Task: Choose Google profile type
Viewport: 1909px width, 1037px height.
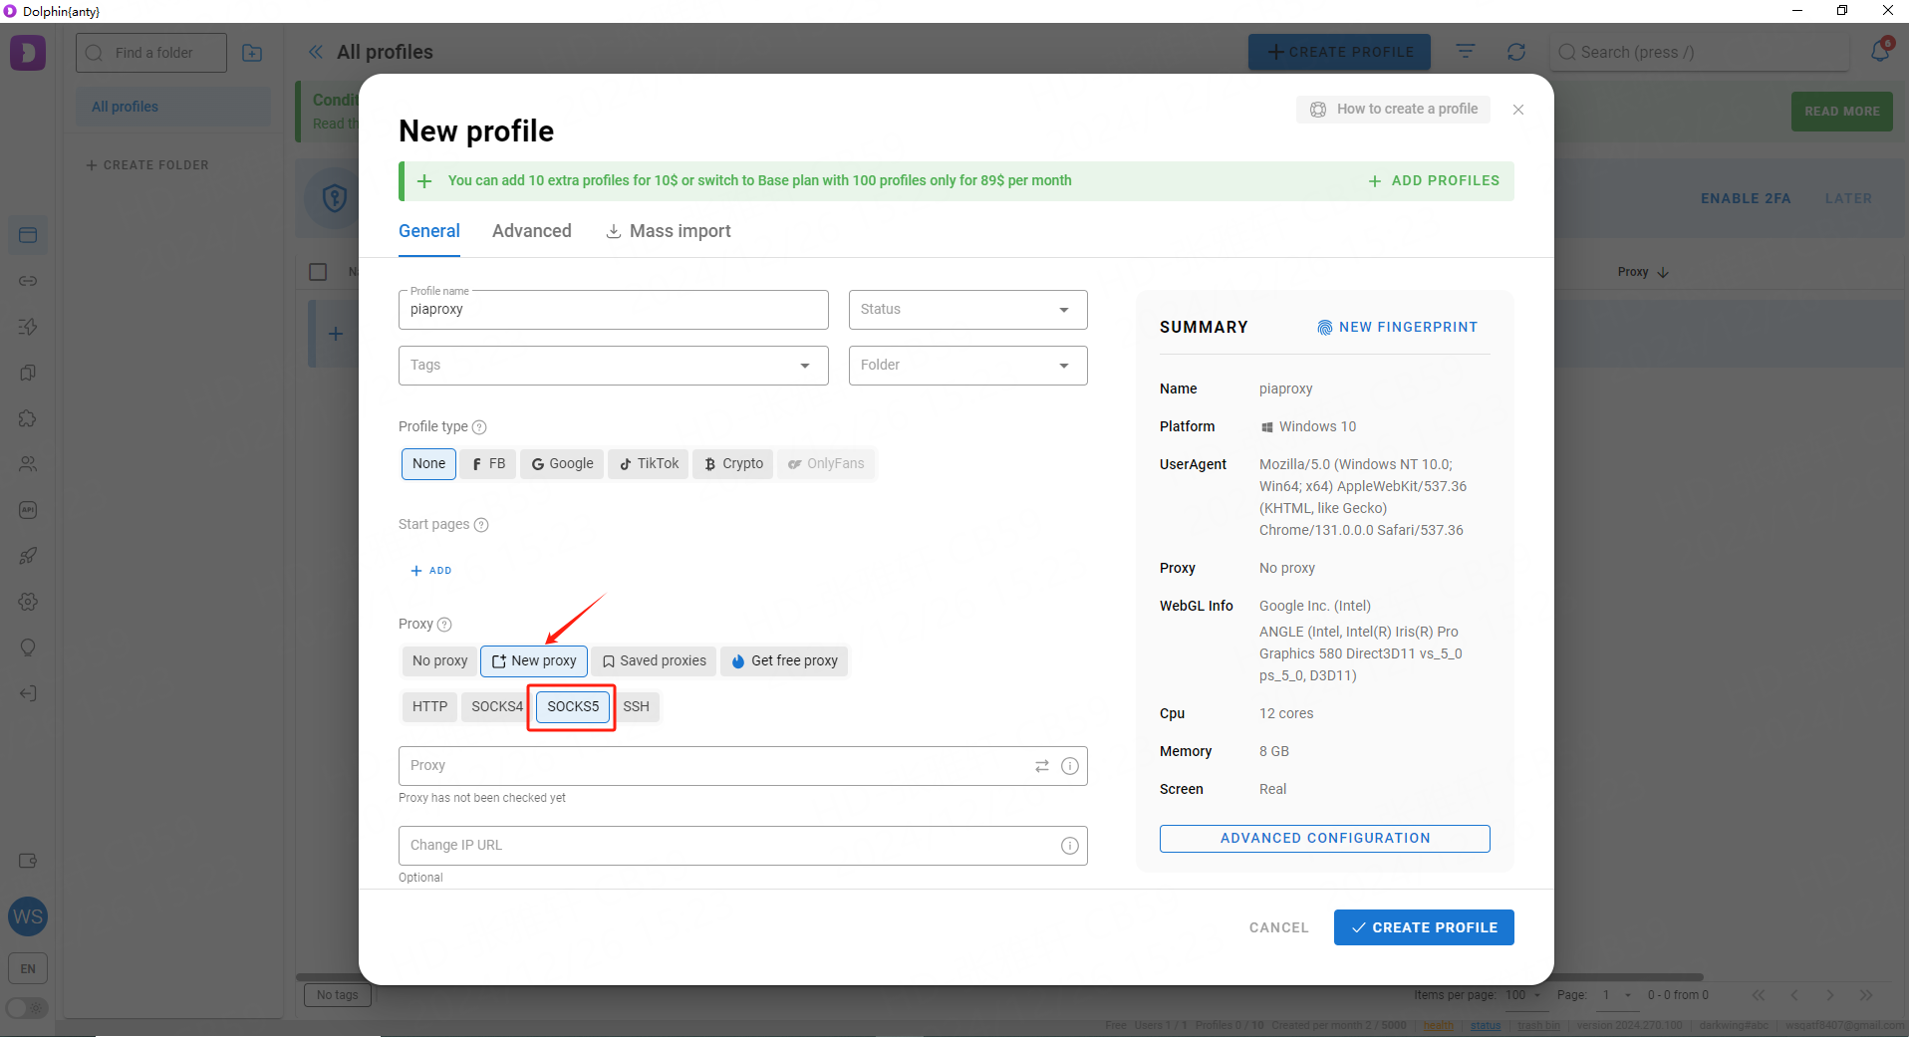Action: click(562, 464)
